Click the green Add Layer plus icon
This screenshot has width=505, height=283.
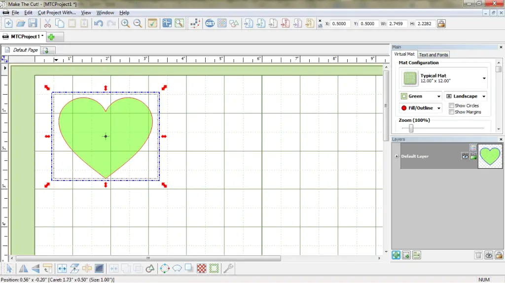tap(396, 255)
